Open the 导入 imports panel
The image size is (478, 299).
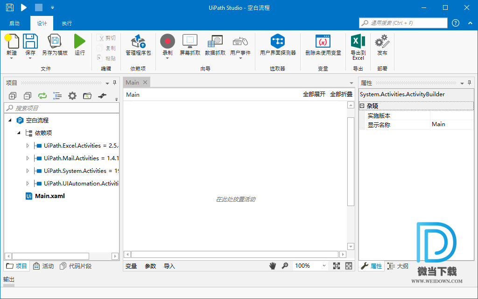pyautogui.click(x=169, y=266)
